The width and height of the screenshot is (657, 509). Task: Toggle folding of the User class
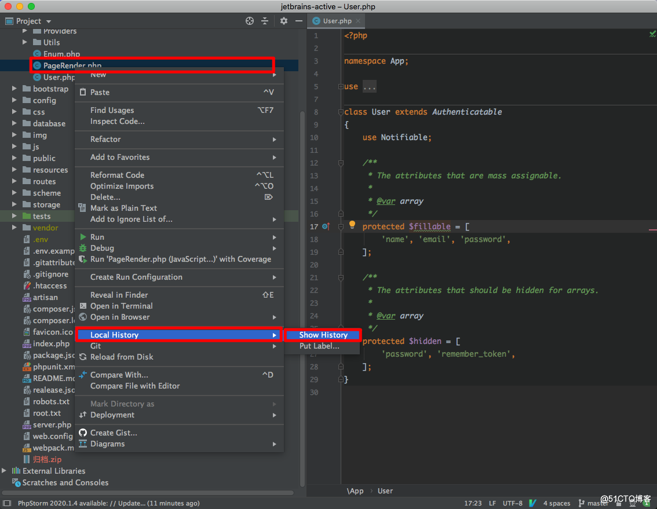tap(341, 112)
